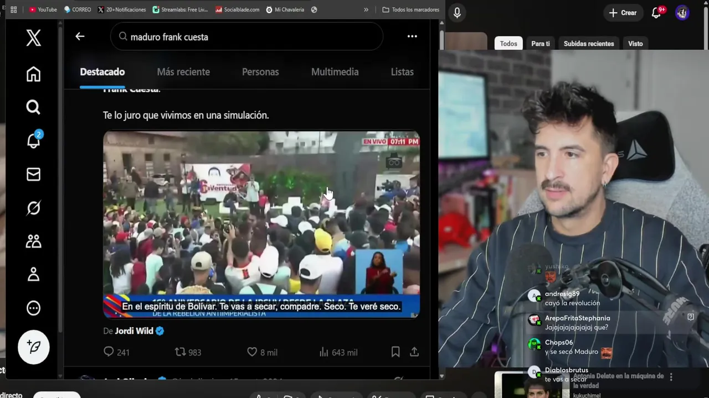This screenshot has height=398, width=709.
Task: Click the YouTube voice search microphone
Action: (x=457, y=13)
